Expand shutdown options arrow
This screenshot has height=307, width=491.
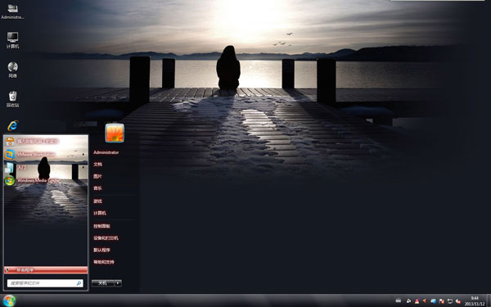(118, 283)
